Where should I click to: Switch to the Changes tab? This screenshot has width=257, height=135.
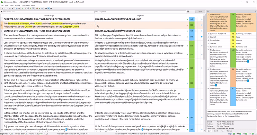pos(229,131)
